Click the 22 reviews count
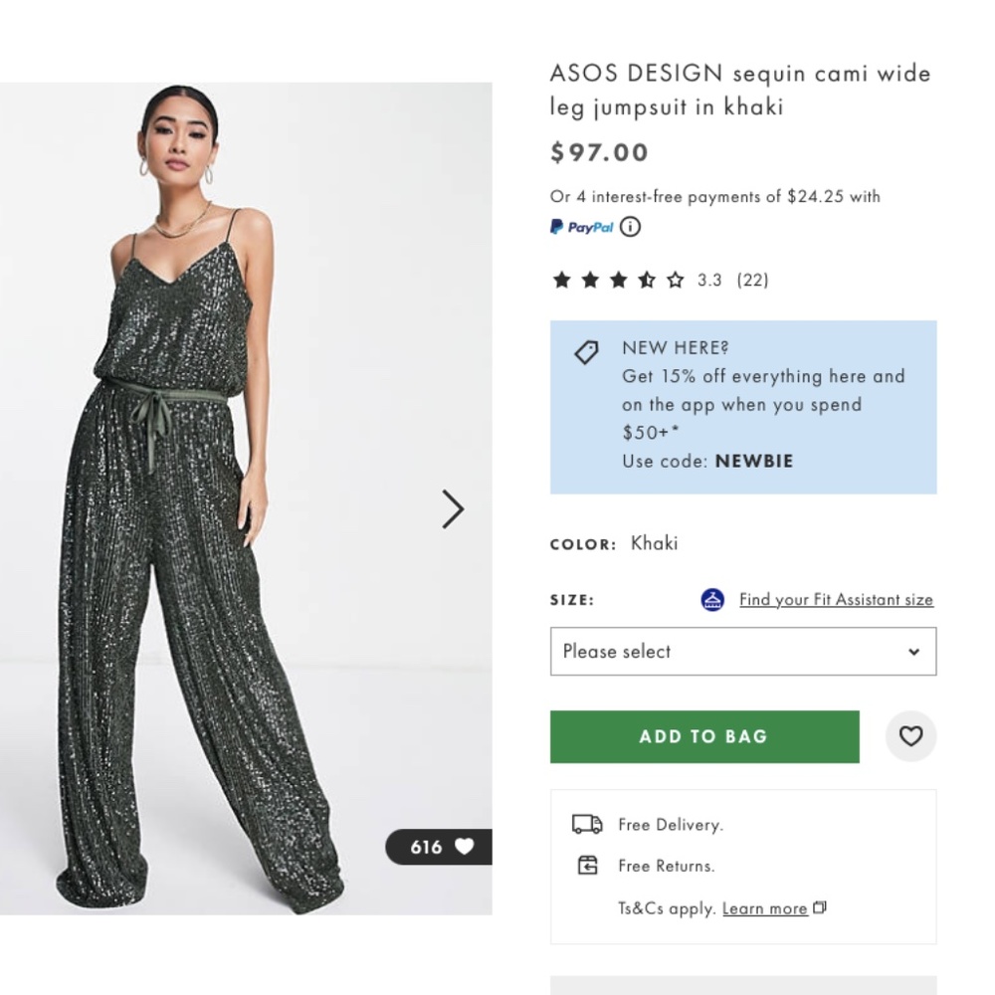995x995 pixels. point(752,280)
